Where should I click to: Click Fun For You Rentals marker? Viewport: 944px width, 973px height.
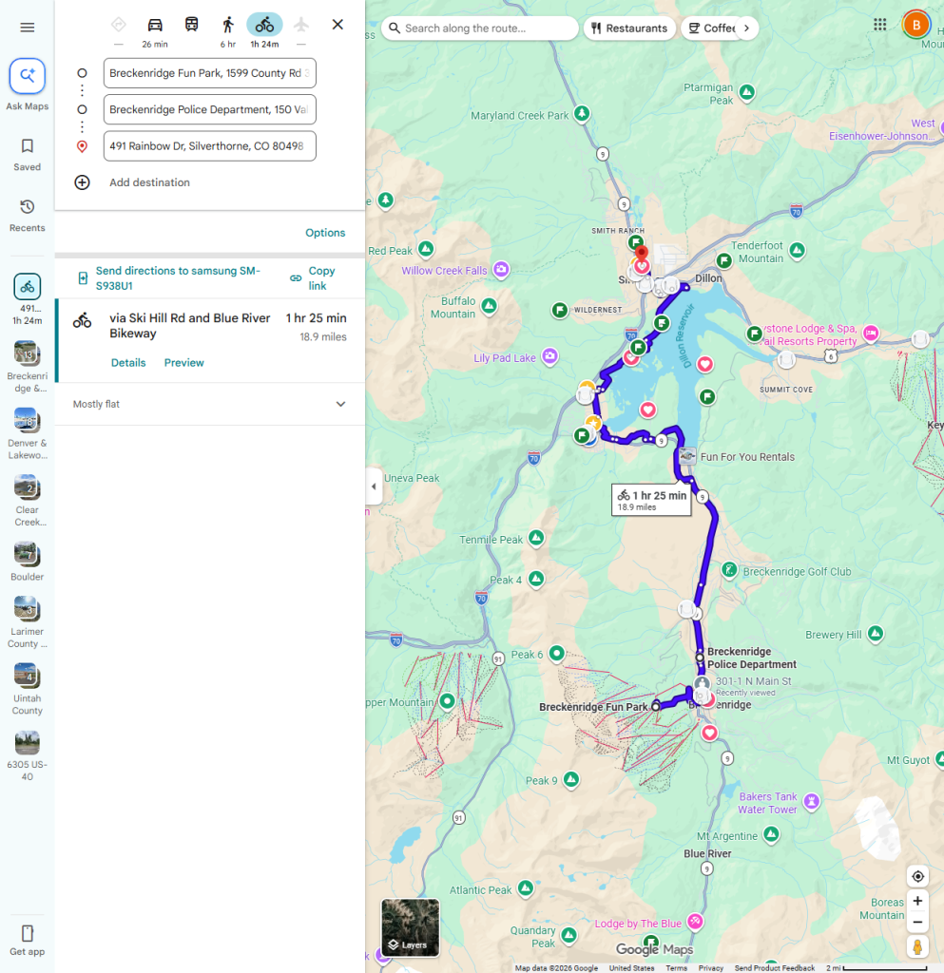687,456
